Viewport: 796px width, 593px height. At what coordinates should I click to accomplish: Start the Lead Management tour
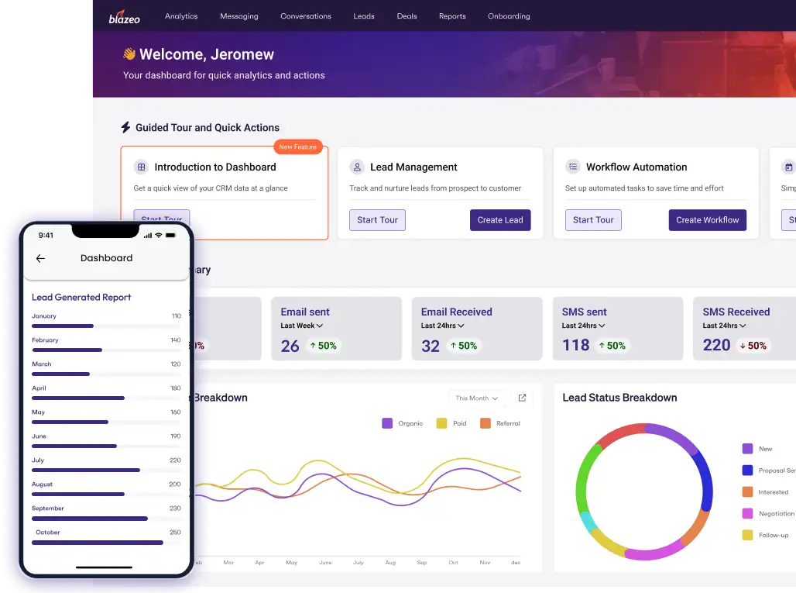pos(377,220)
